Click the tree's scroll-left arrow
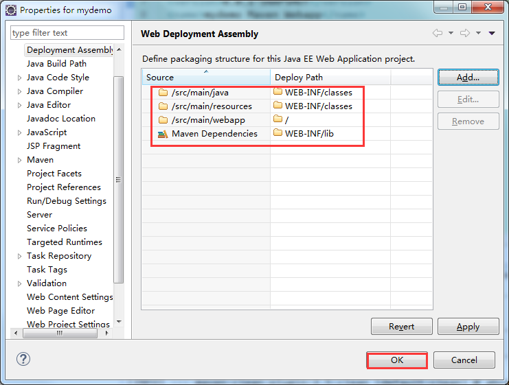Screen dimensions: 509x385 point(16,333)
